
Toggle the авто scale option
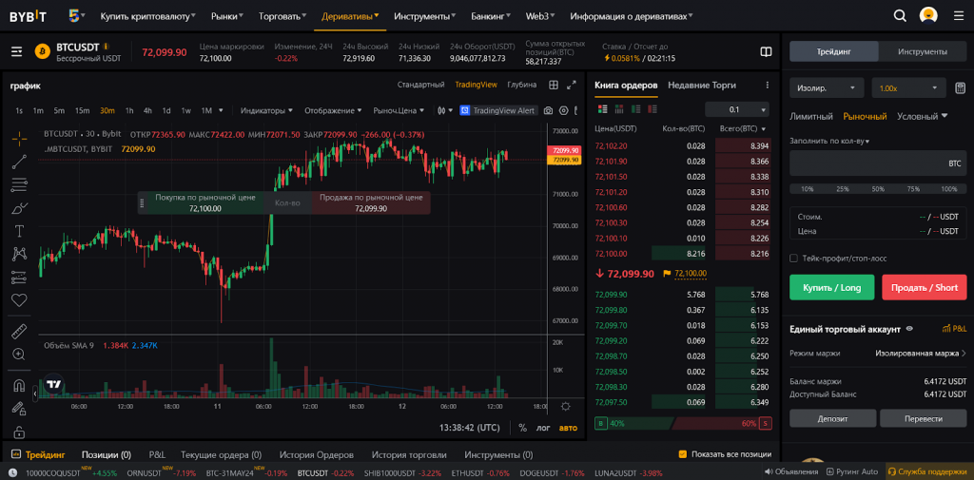(568, 428)
